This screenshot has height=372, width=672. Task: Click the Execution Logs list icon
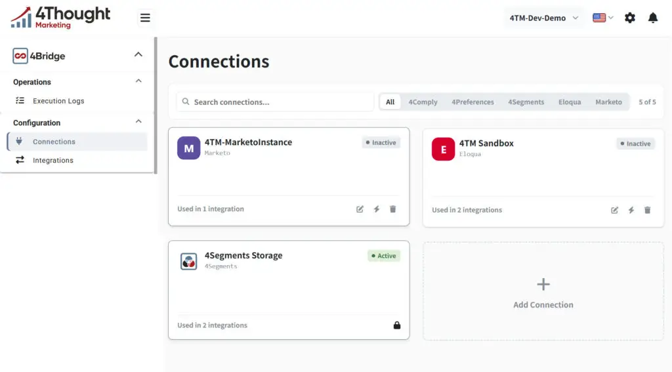[20, 101]
